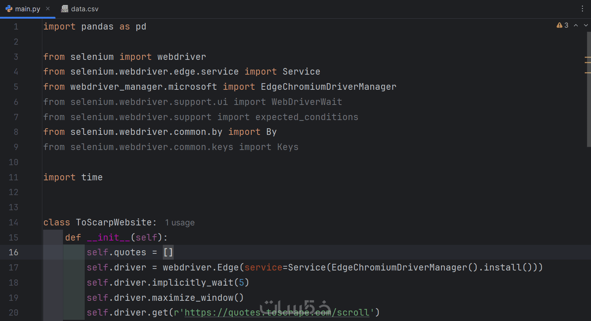
Task: Click line number 11 in the gutter
Action: [x=14, y=177]
